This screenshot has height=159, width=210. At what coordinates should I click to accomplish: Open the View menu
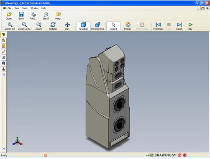[x=17, y=8]
